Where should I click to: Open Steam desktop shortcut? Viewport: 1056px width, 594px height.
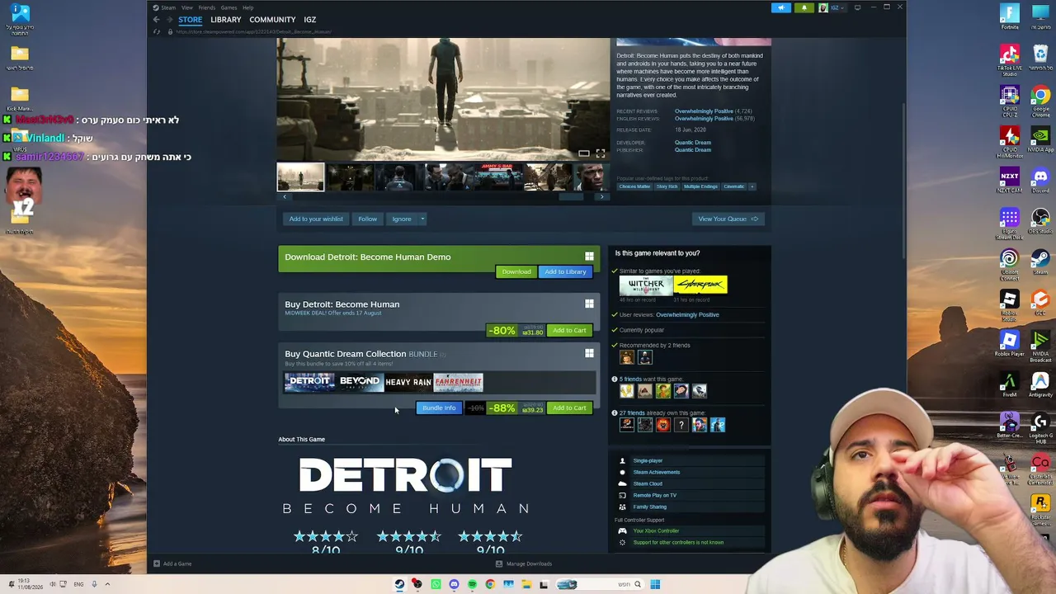point(1040,262)
